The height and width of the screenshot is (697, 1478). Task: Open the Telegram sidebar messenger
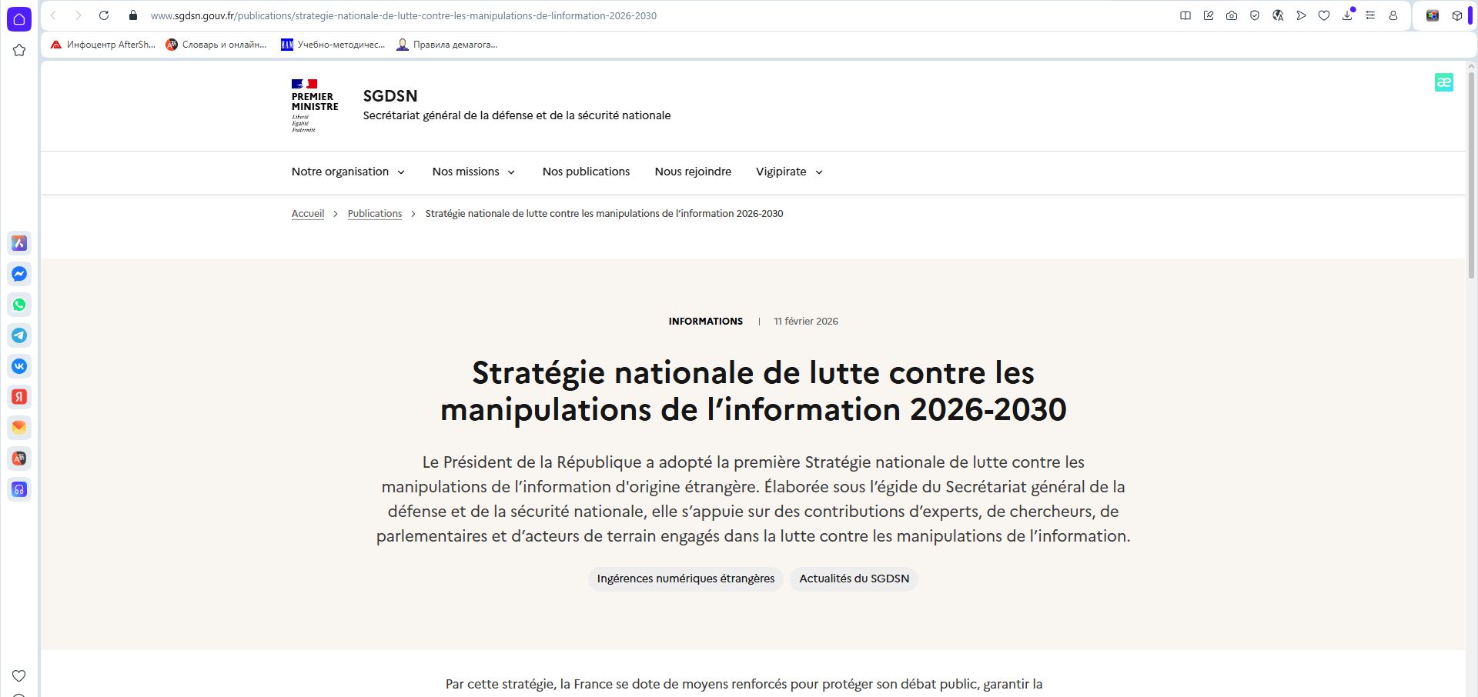point(19,335)
